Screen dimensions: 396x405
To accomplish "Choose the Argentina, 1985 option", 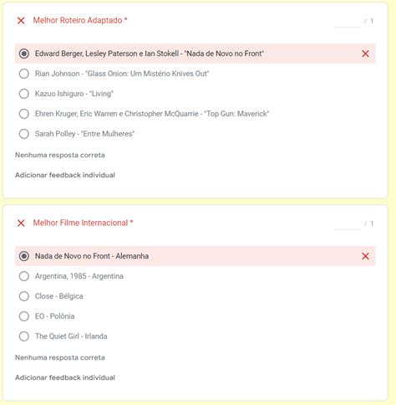I will coord(24,276).
